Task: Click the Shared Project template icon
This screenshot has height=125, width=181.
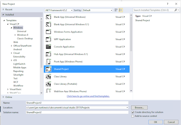Action: pos(48,69)
